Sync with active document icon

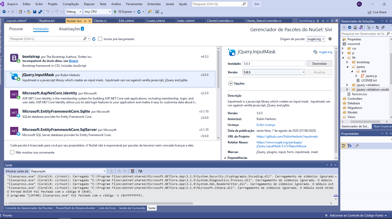[377, 27]
